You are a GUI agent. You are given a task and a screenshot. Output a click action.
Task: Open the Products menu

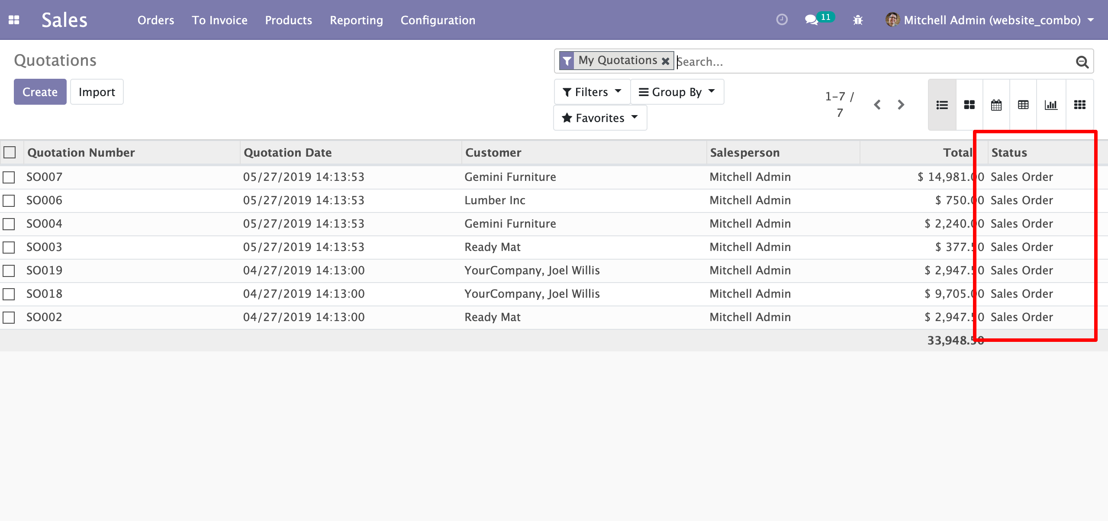pyautogui.click(x=289, y=20)
